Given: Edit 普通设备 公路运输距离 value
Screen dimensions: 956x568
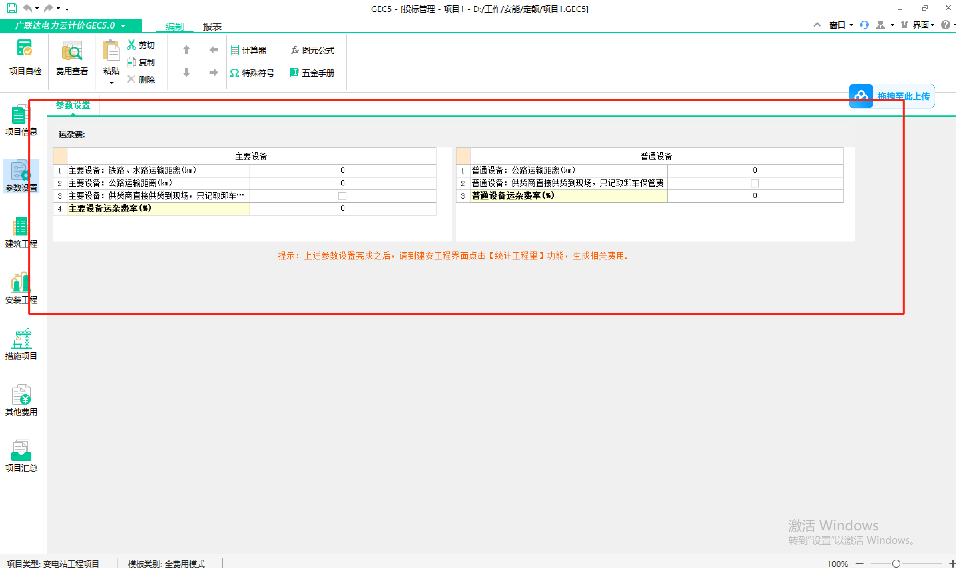Looking at the screenshot, I should [x=755, y=170].
